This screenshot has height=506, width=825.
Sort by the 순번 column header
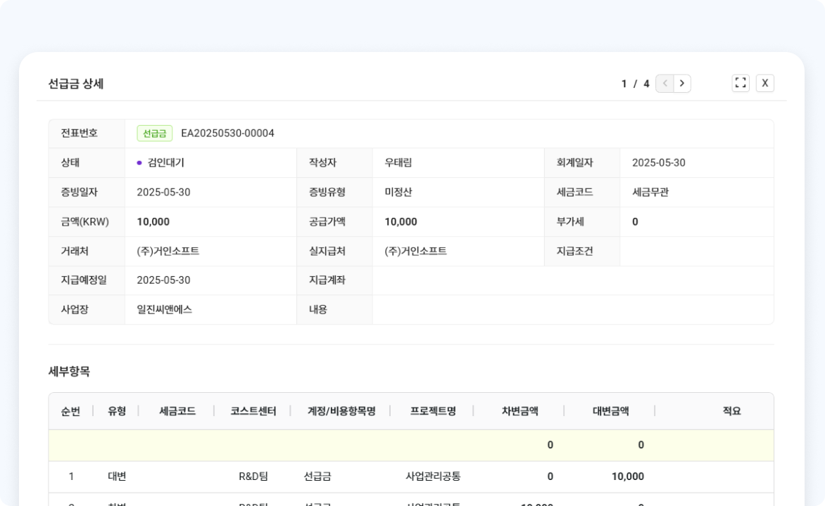coord(70,411)
